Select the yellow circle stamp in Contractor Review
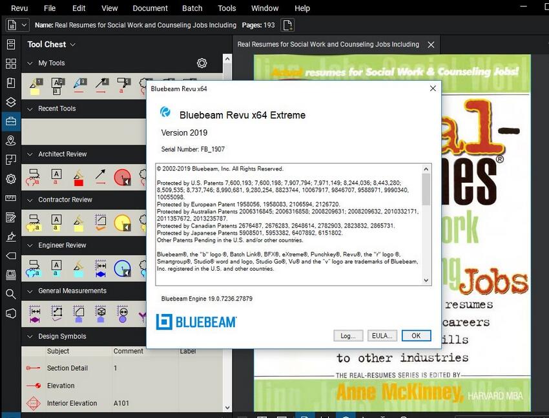The image size is (549, 418). 122,223
